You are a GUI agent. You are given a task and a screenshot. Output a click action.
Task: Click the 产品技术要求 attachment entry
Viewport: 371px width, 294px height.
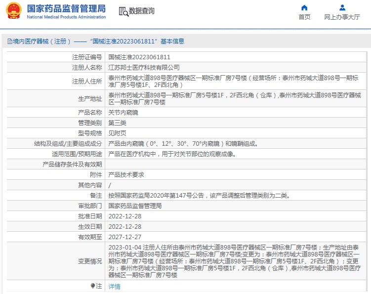126,175
